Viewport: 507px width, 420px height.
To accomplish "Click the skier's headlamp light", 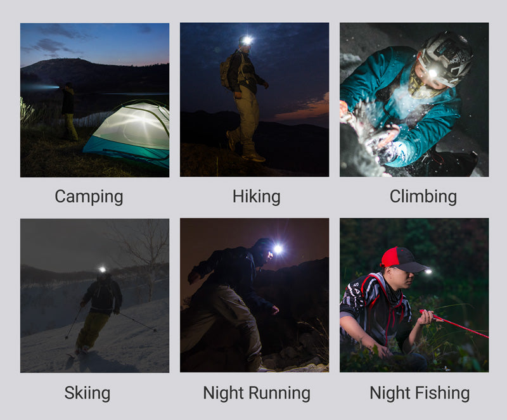I will pos(103,269).
